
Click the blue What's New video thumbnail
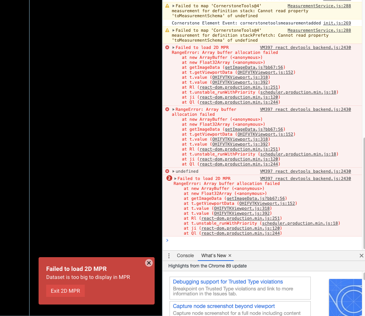point(346,297)
